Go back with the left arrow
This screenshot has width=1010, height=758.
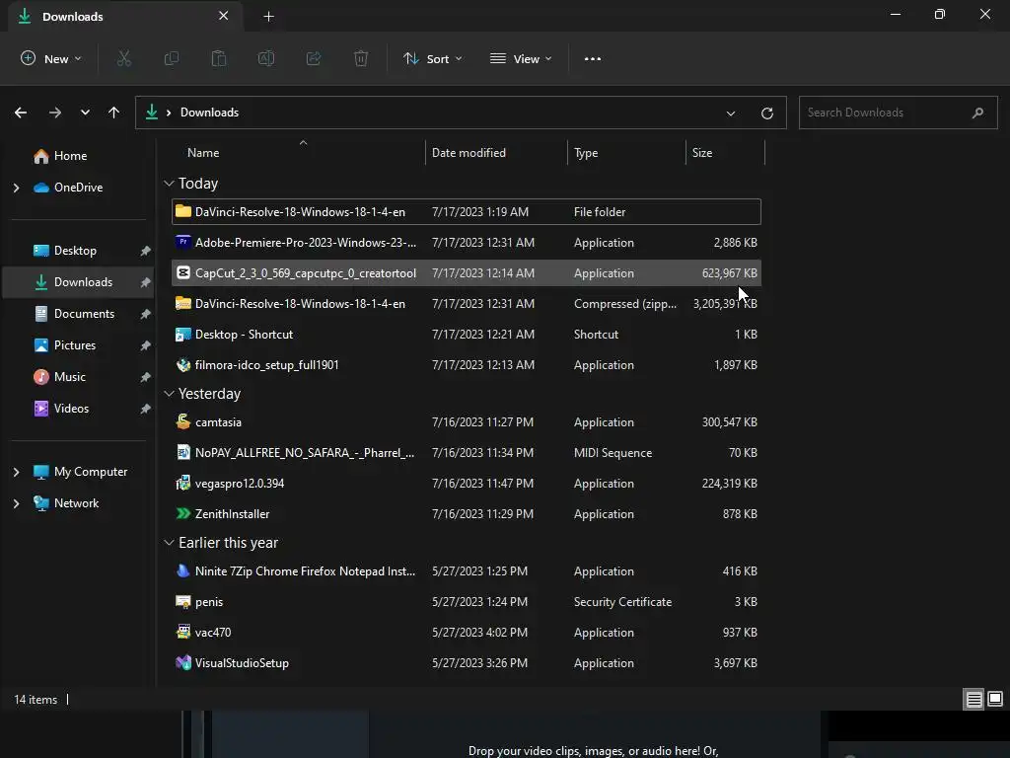pos(21,113)
